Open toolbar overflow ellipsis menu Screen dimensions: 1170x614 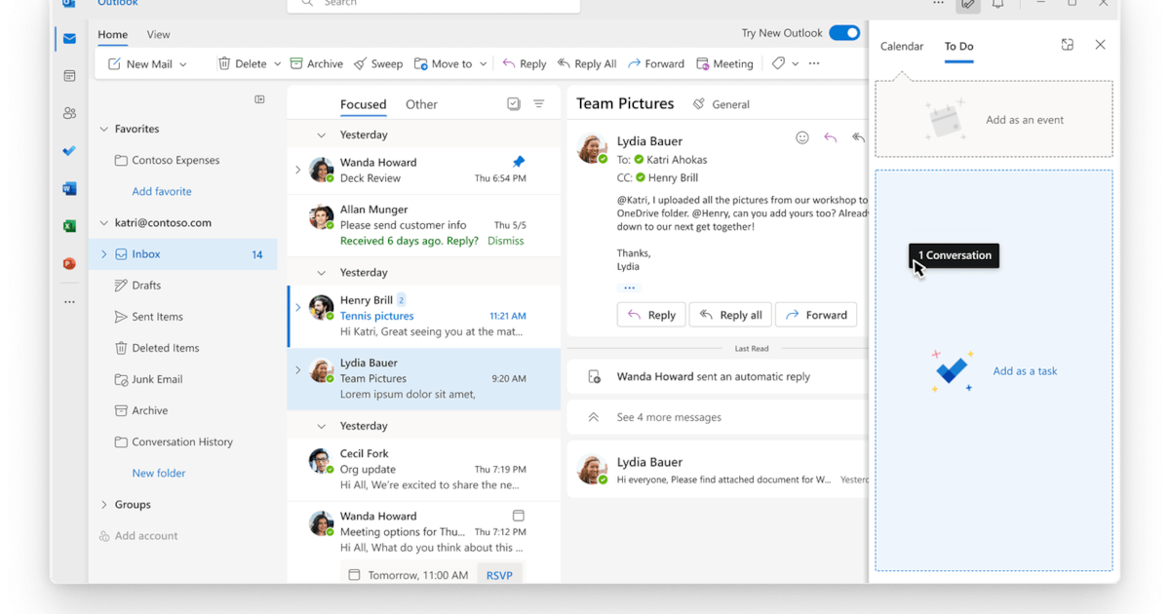[x=814, y=63]
